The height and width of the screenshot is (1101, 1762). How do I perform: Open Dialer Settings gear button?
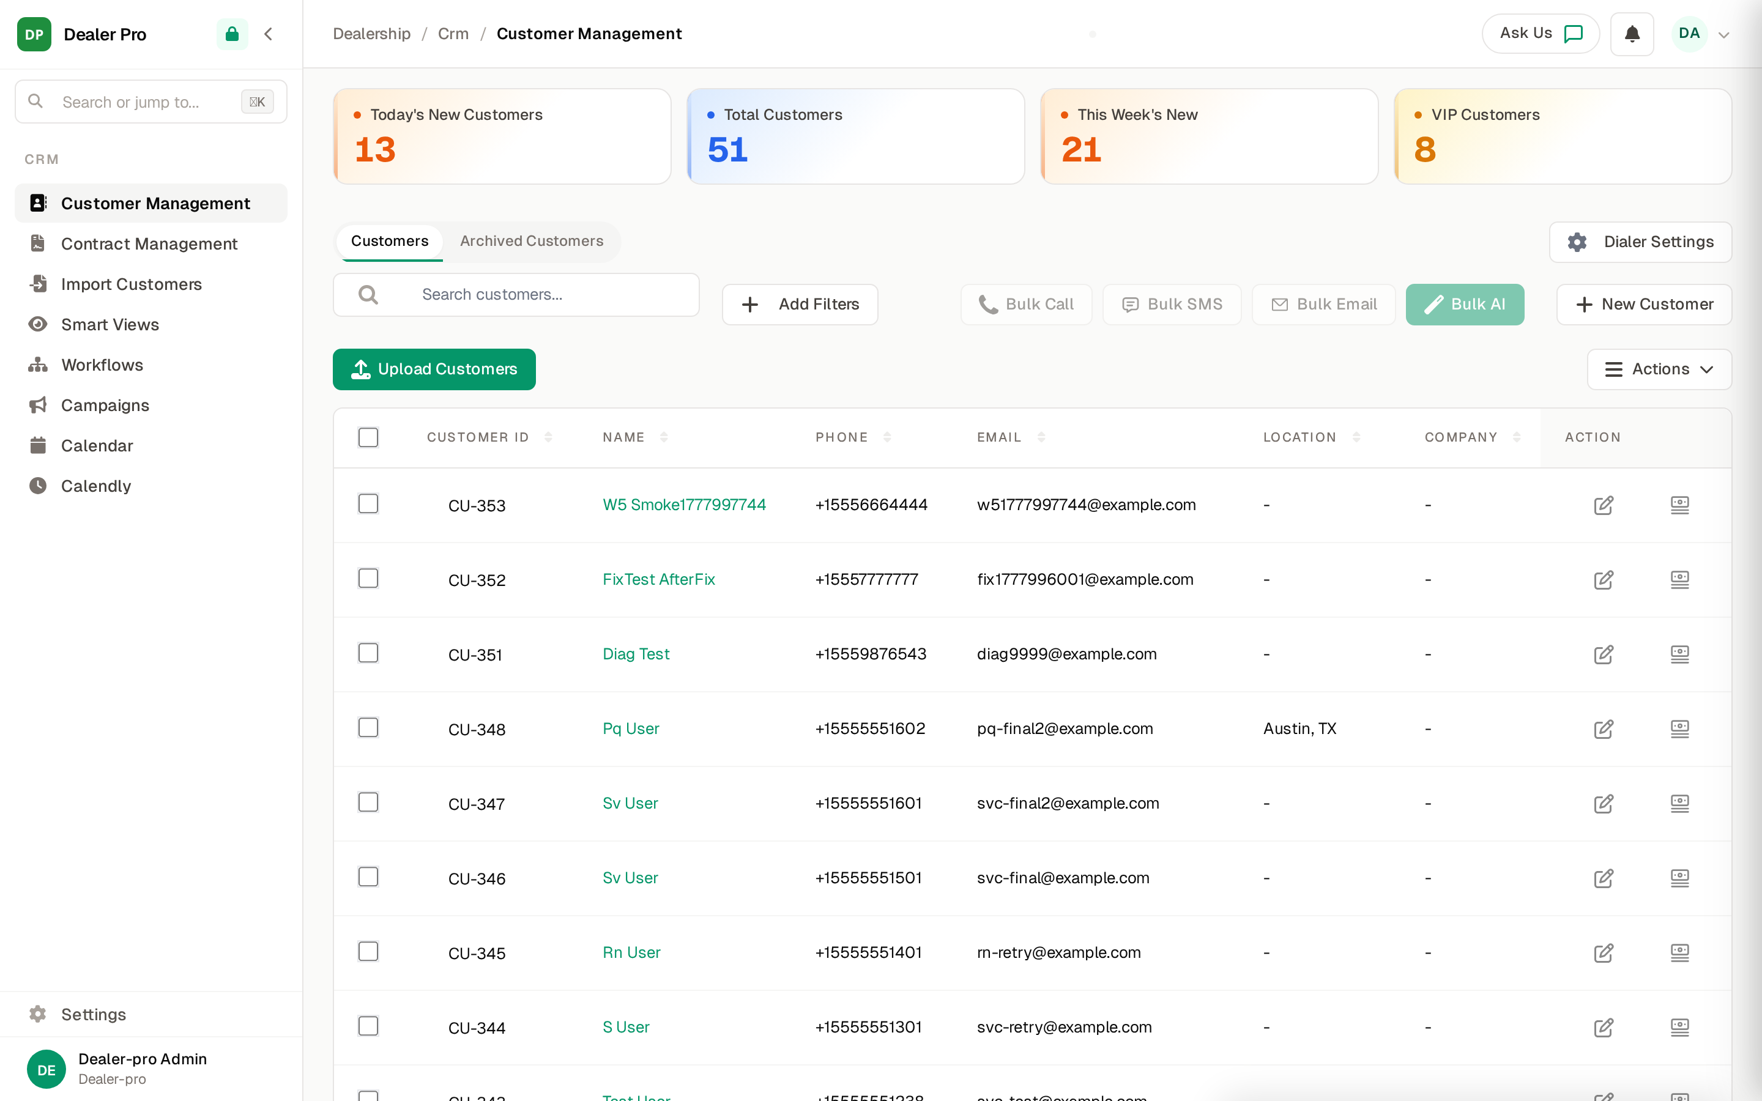pos(1640,242)
